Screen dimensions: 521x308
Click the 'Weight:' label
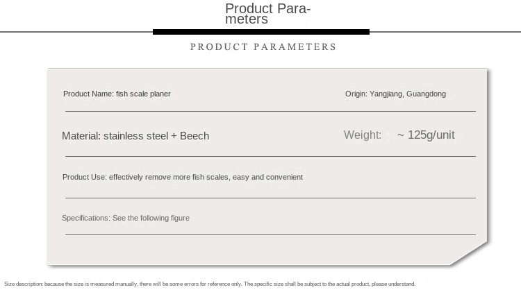pyautogui.click(x=363, y=135)
